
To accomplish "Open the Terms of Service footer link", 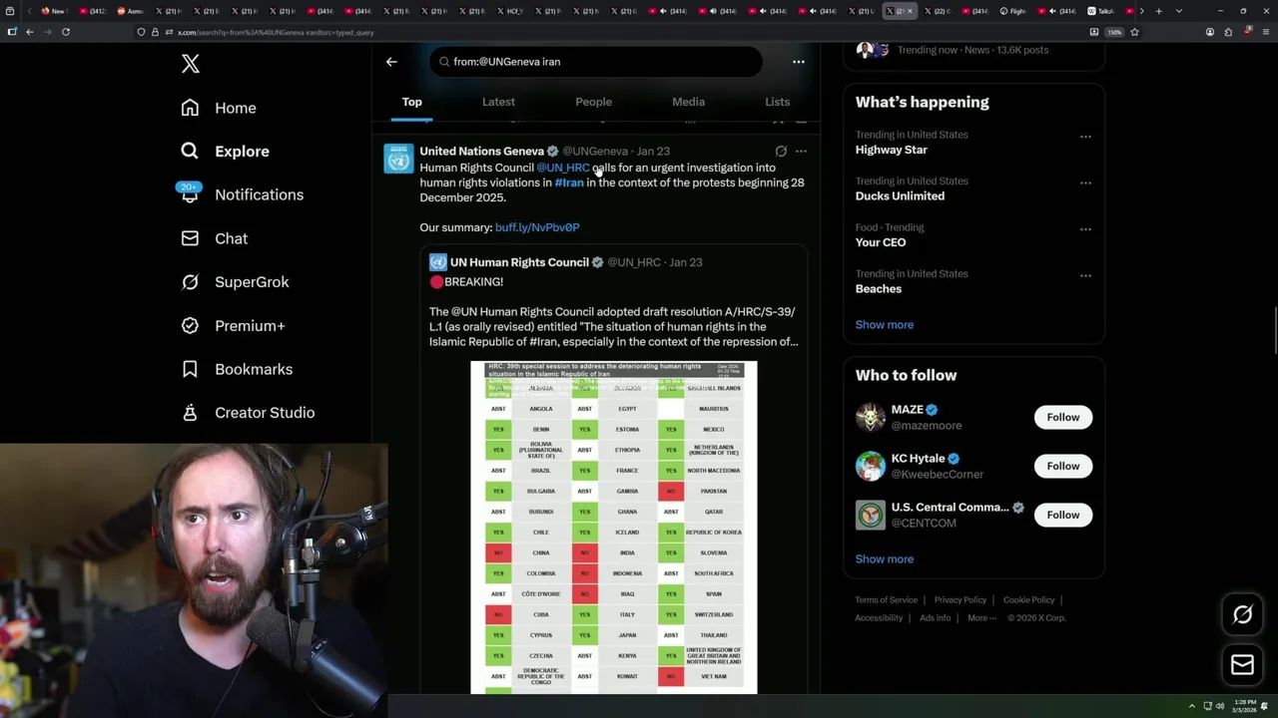I will tap(886, 600).
